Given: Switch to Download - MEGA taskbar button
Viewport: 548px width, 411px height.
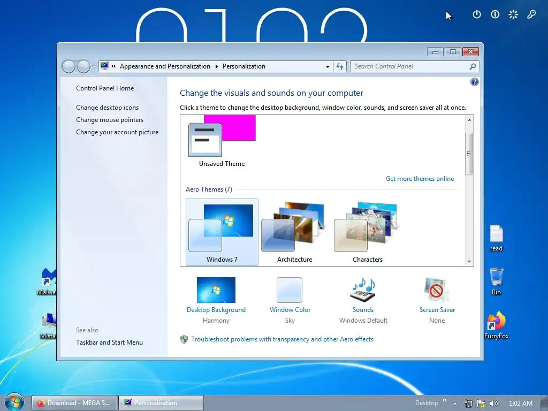Looking at the screenshot, I should tap(74, 403).
